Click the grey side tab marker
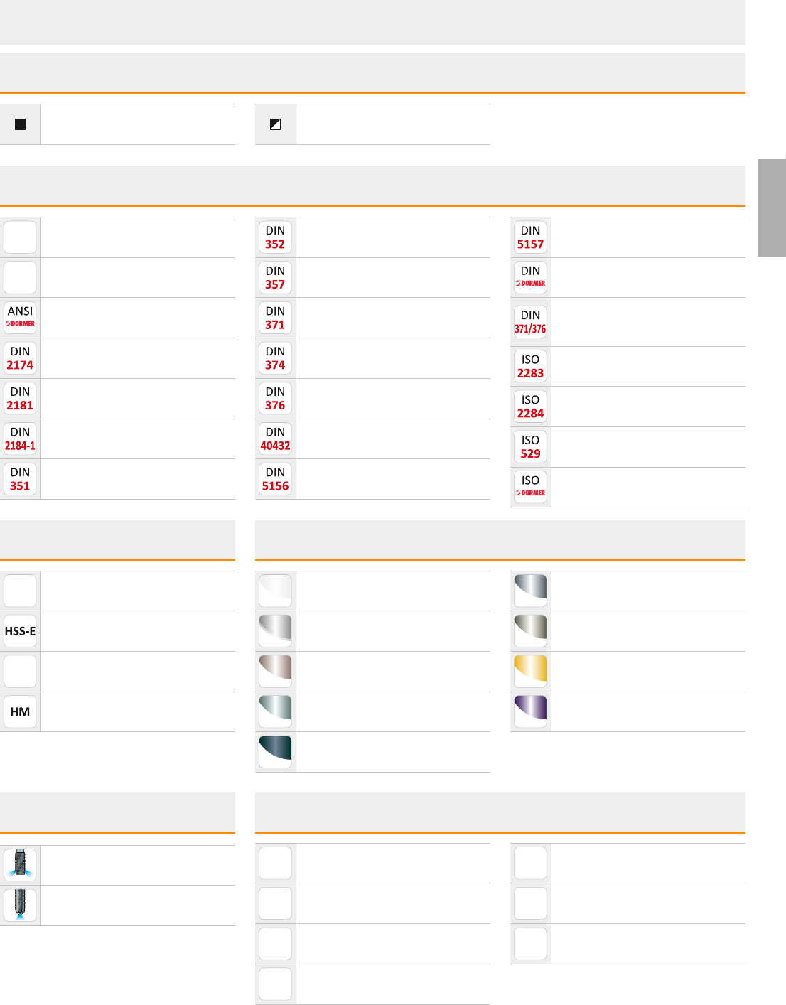This screenshot has width=786, height=1005. [772, 208]
